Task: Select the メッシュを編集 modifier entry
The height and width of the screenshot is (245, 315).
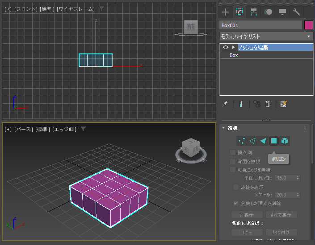Action: point(275,48)
